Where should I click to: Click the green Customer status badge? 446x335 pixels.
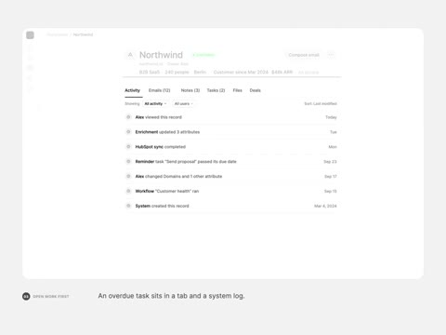click(203, 55)
